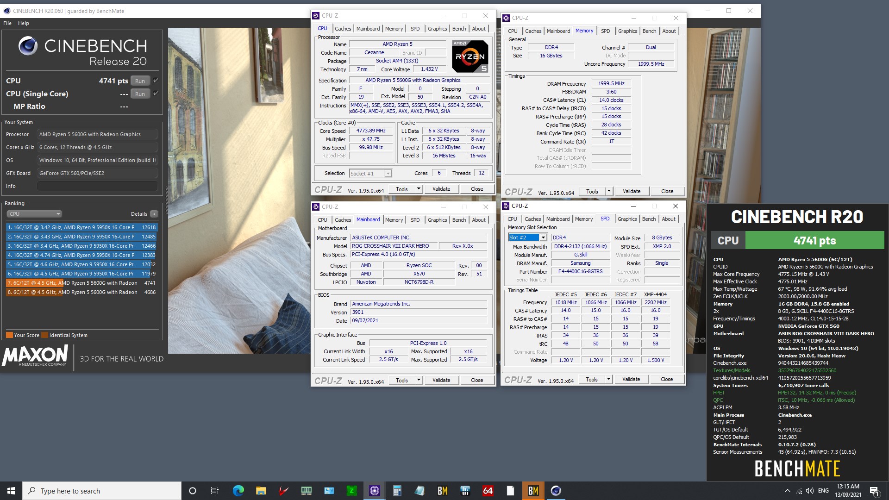Switch to Caches tab in CPU-tab CPU-Z window
This screenshot has width=889, height=500.
click(343, 29)
